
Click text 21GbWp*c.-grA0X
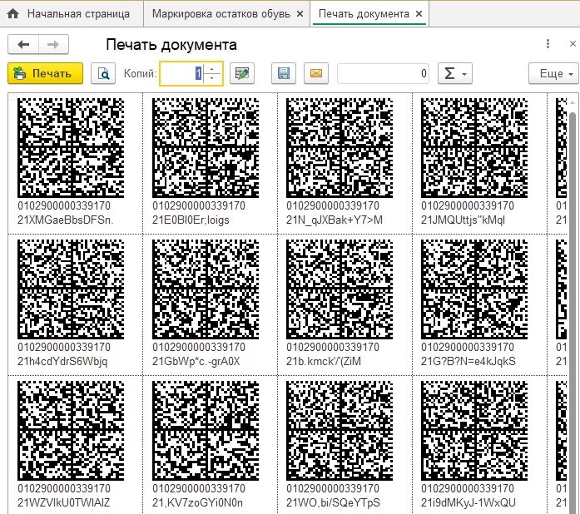point(196,361)
